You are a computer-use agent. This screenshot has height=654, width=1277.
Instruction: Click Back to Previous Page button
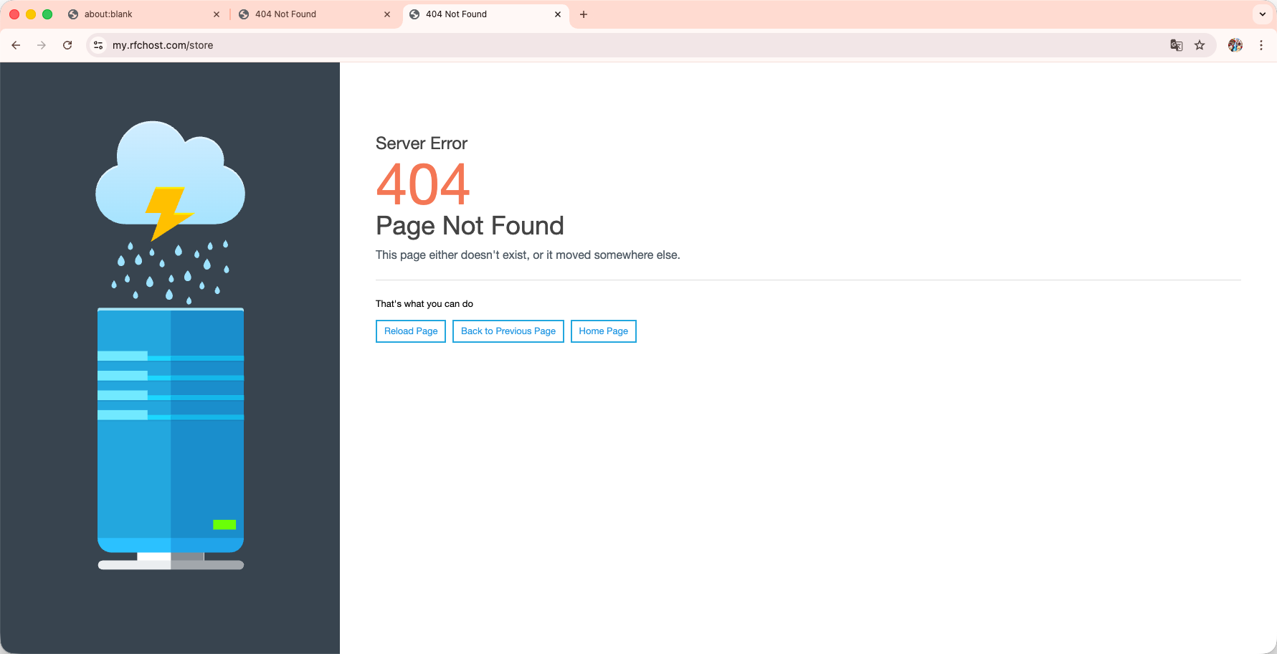508,331
